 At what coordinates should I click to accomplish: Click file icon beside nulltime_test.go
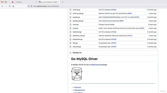[x=70, y=13]
